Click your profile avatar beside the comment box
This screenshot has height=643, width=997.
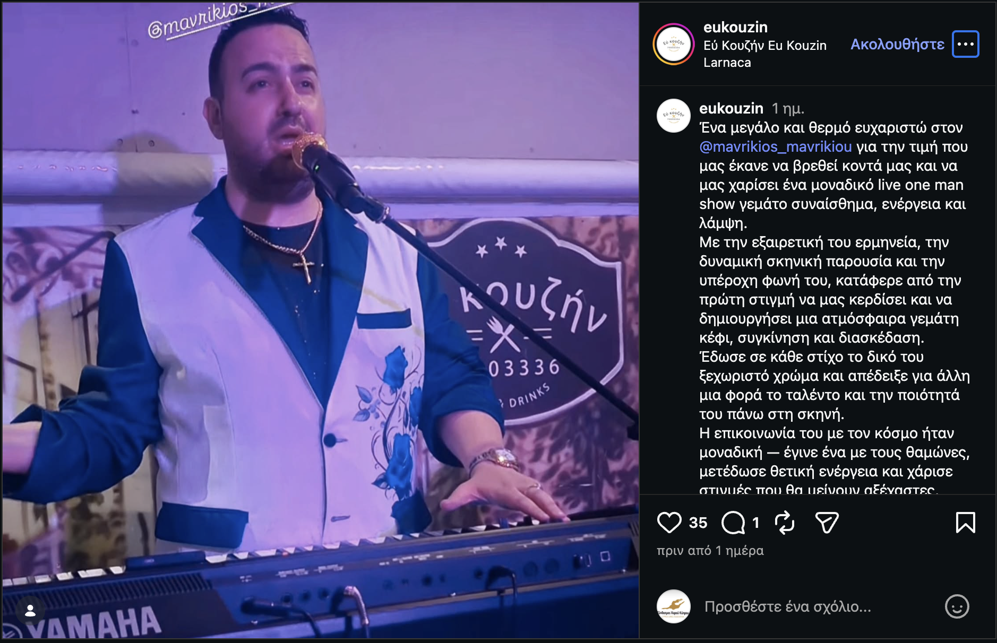pyautogui.click(x=673, y=606)
